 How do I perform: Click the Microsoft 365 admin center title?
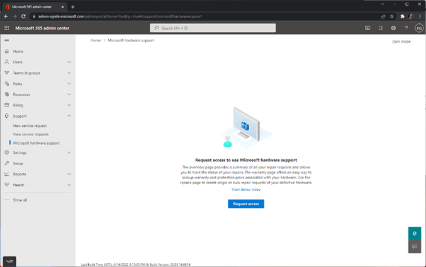pyautogui.click(x=42, y=28)
